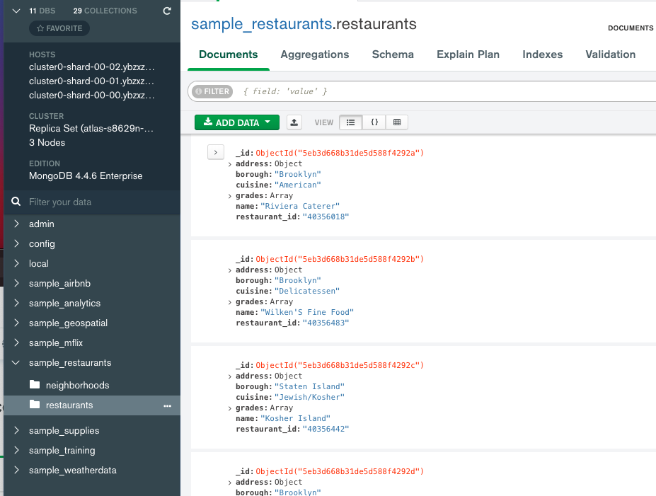The image size is (656, 496).
Task: Click the cuisine value "Delicatessen"
Action: pos(307,291)
